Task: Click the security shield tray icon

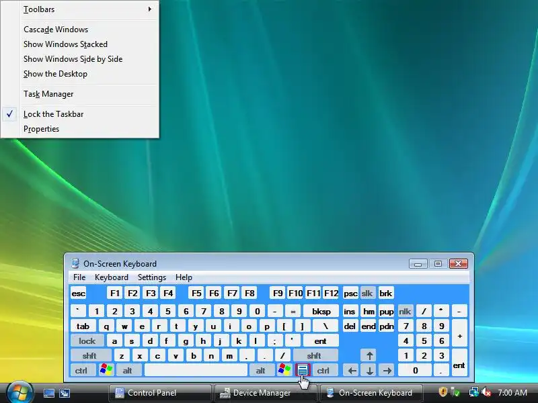Action: 443,392
